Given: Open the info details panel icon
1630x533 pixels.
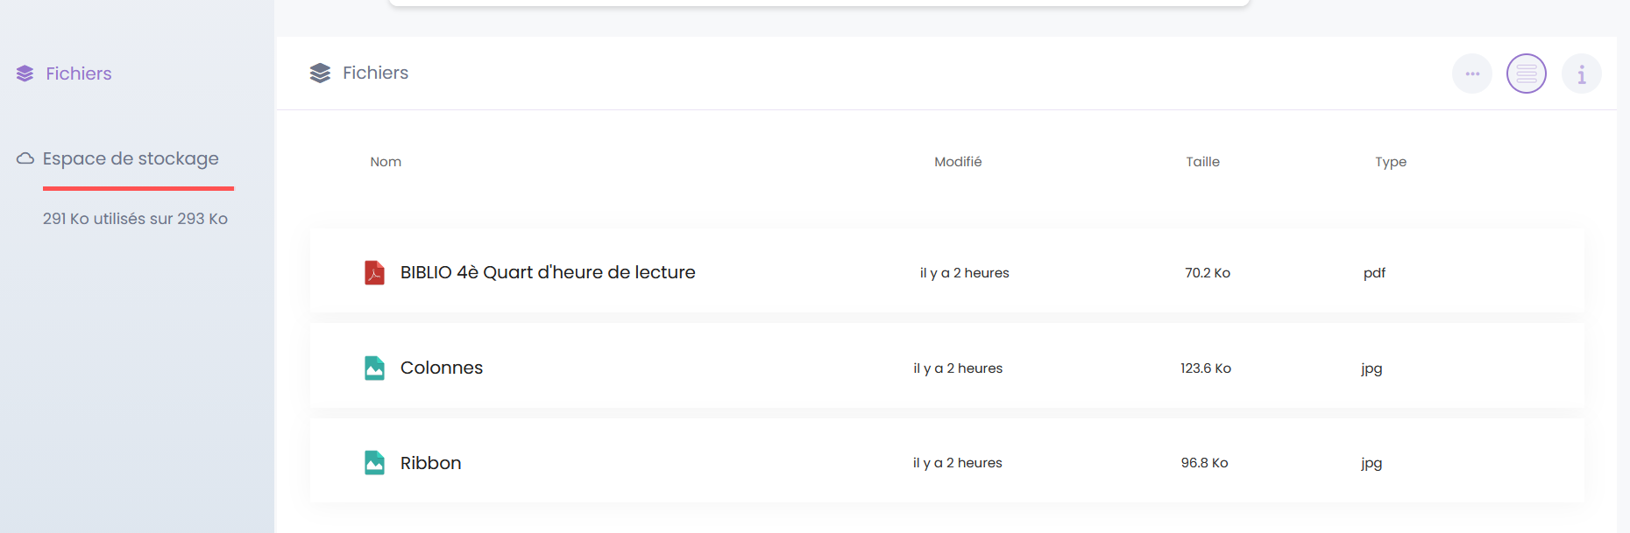Looking at the screenshot, I should point(1582,74).
